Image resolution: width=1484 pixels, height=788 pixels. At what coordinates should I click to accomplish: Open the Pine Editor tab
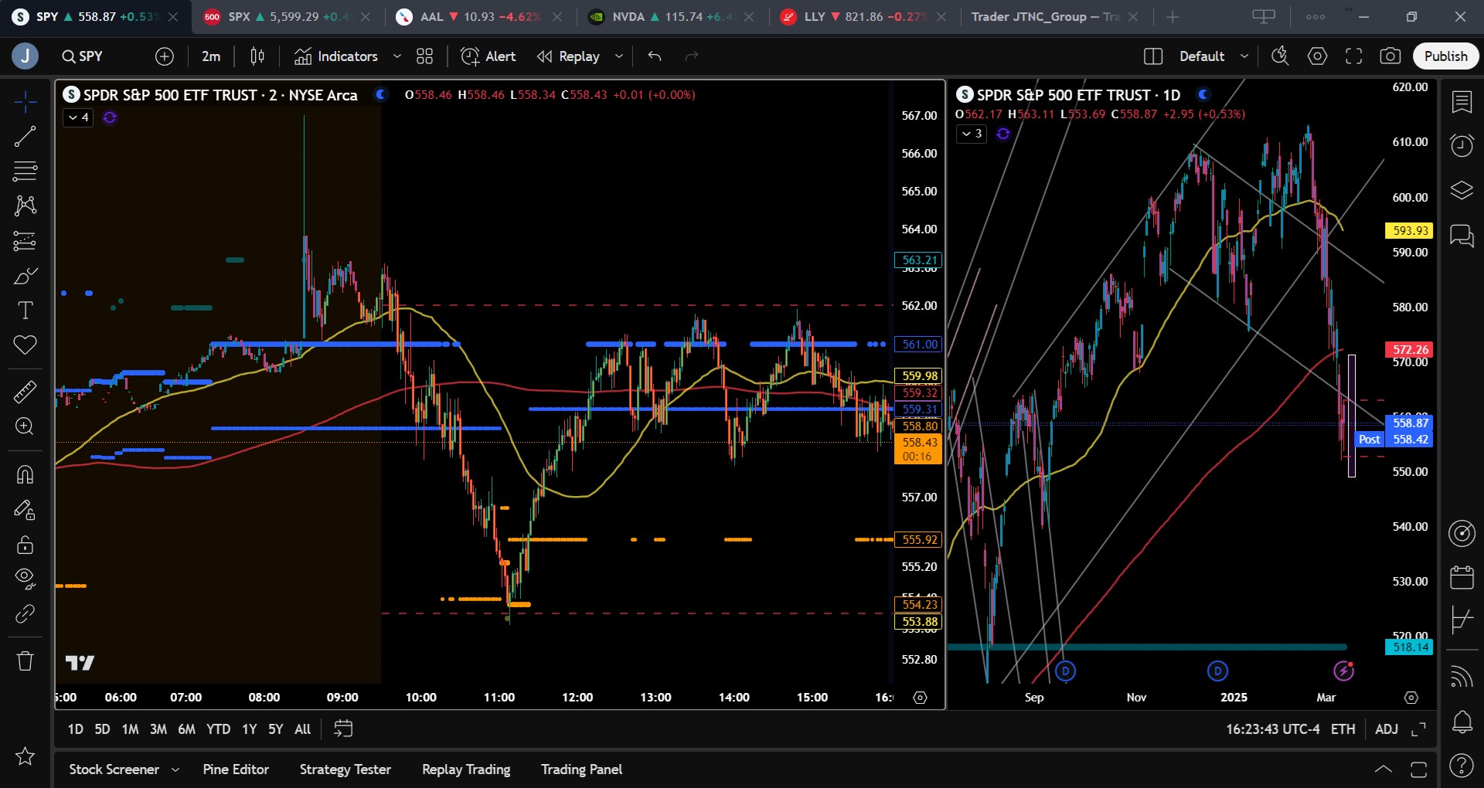[x=236, y=769]
